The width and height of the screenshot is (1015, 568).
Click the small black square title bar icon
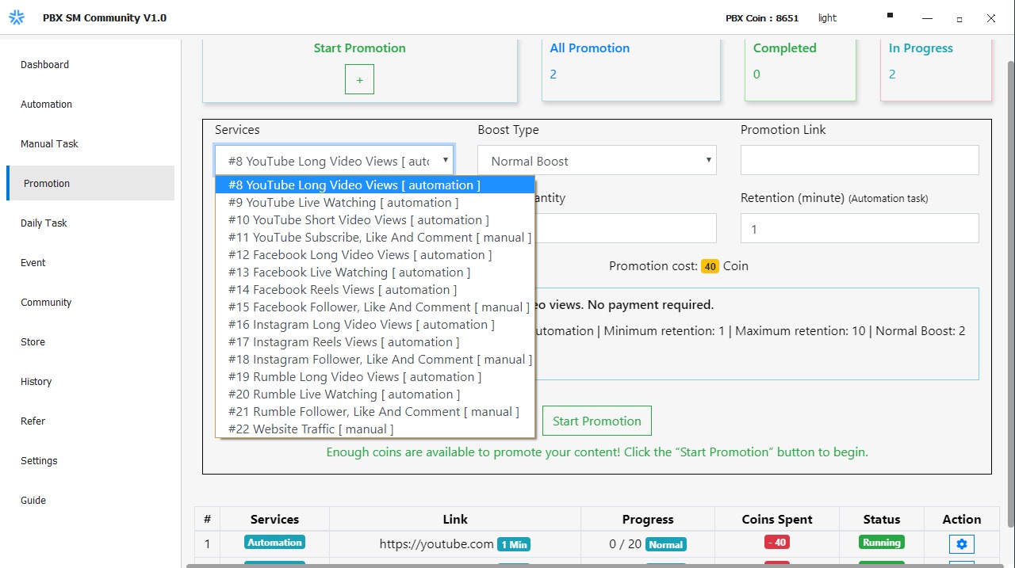point(890,15)
